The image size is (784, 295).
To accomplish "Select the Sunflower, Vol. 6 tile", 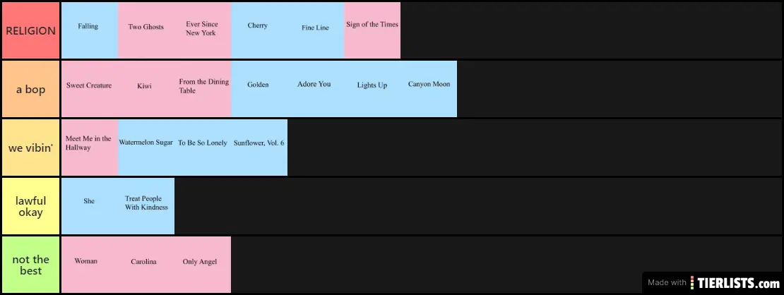I will click(x=259, y=147).
